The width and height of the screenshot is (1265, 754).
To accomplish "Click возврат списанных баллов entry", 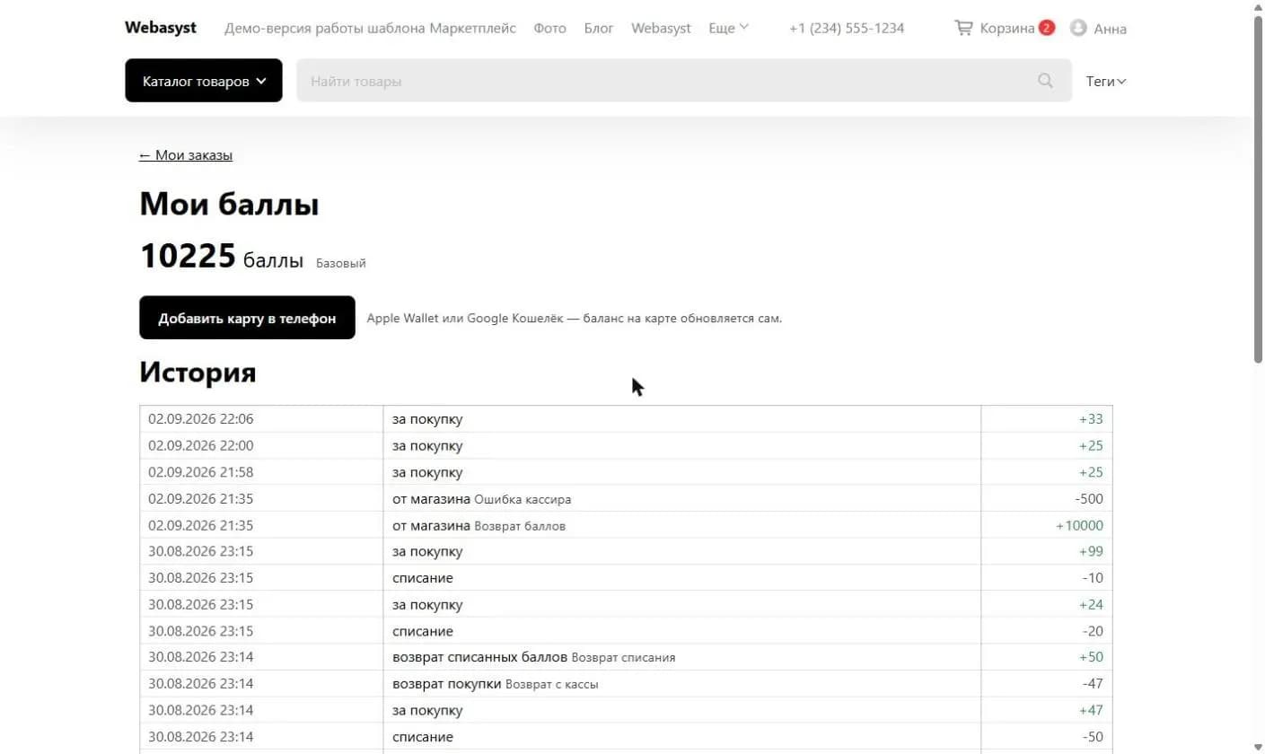I will [x=479, y=657].
